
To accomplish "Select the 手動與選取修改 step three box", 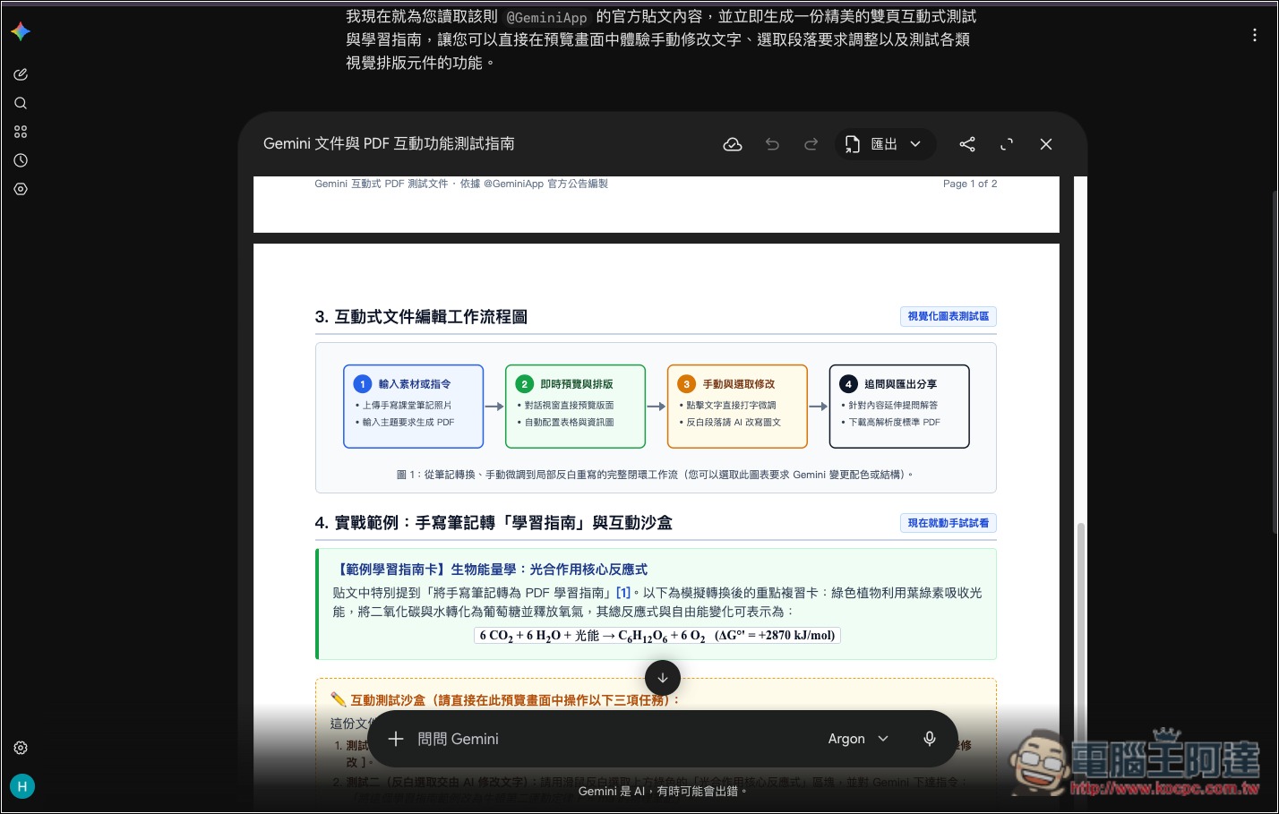I will 738,406.
